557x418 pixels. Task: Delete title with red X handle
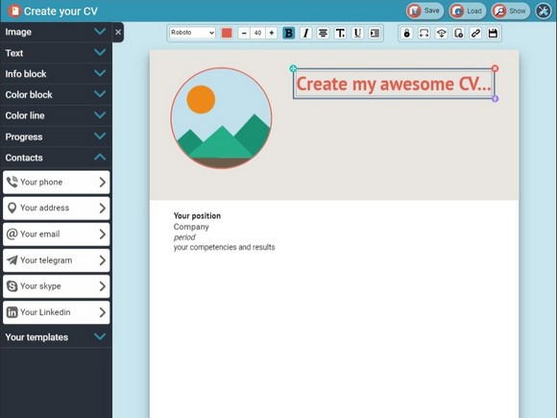(495, 68)
